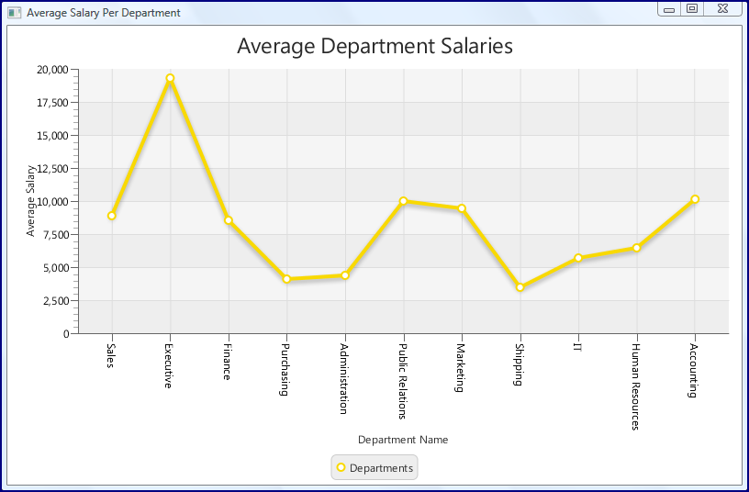
Task: Click the Shipping x-axis label
Action: point(519,364)
